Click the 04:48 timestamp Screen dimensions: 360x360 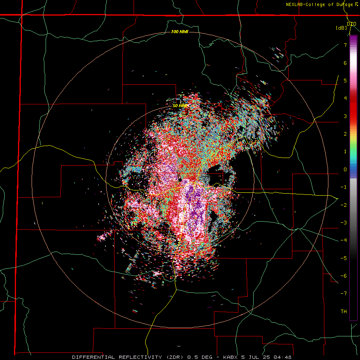tap(282, 357)
